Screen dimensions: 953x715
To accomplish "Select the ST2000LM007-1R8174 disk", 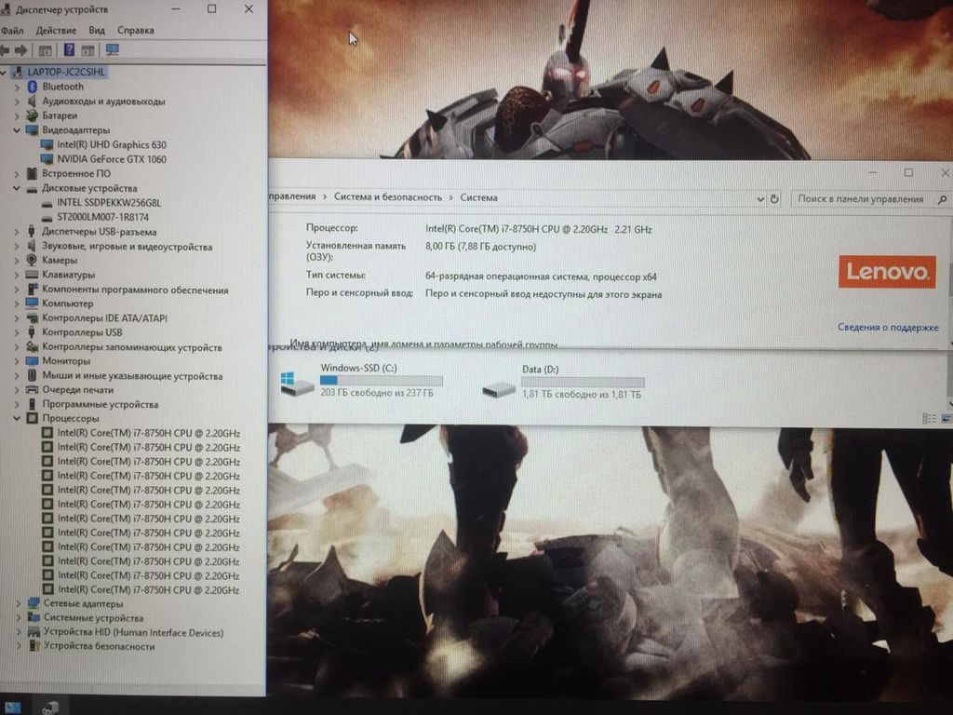I will click(x=102, y=217).
